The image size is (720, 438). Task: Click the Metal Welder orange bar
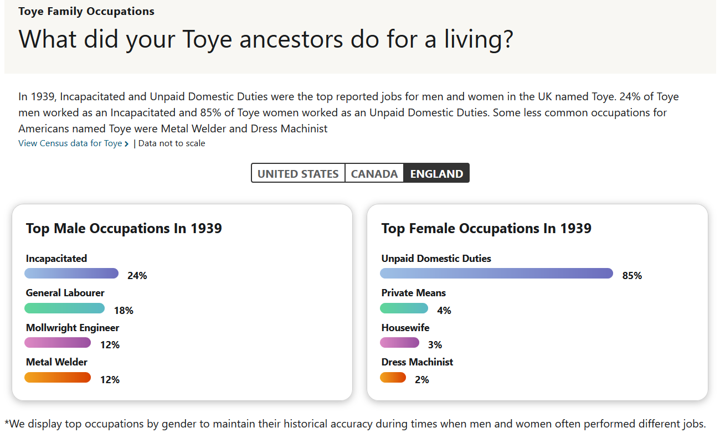(58, 377)
